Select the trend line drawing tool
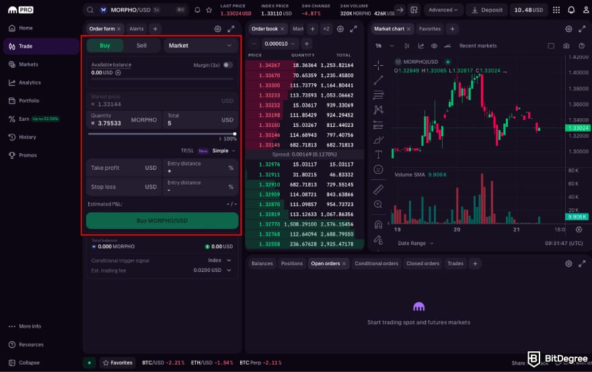The image size is (592, 372). (378, 80)
